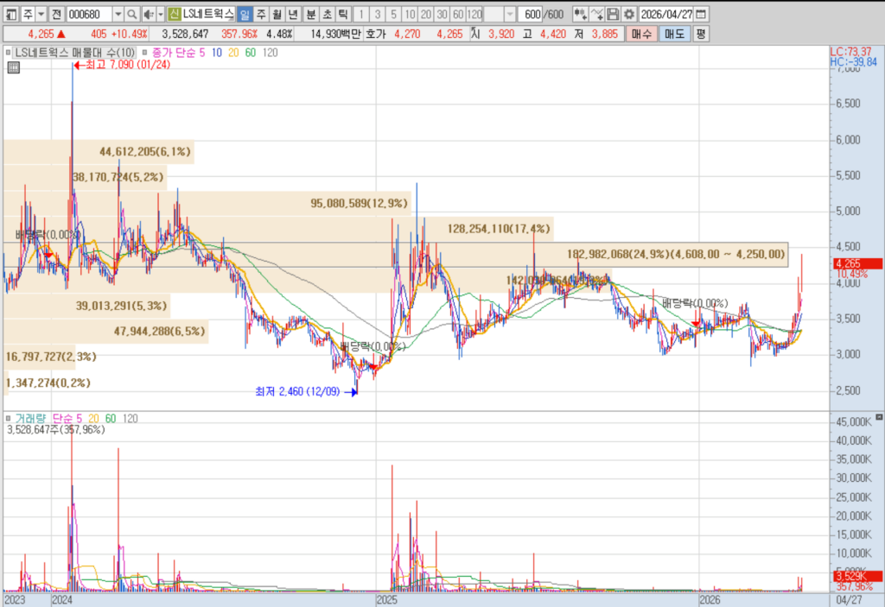
Task: Click the LS네트웍스 매물대 수(10) label
Action: pyautogui.click(x=74, y=53)
